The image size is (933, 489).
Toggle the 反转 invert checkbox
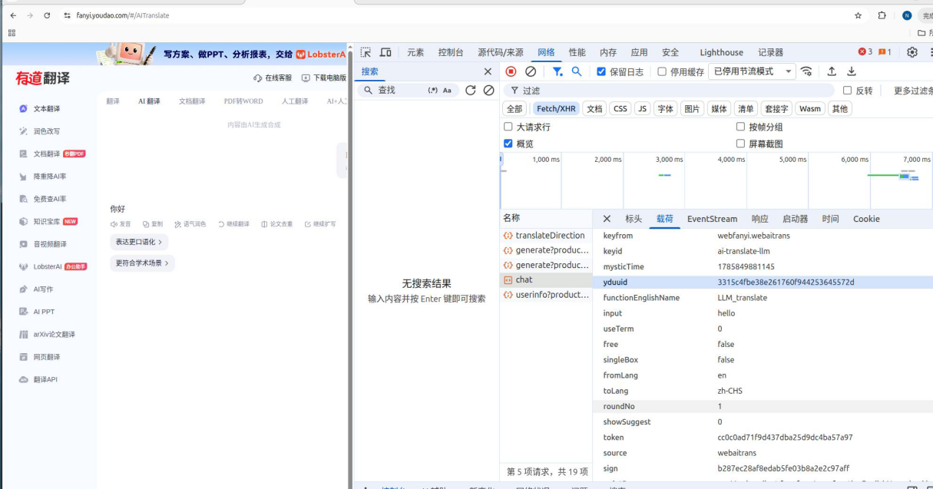[x=848, y=91]
